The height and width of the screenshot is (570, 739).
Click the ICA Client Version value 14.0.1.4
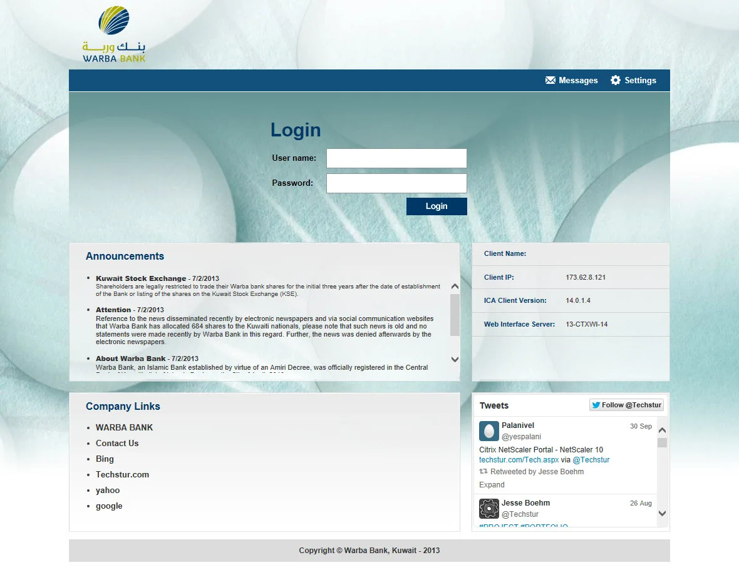[x=578, y=300]
